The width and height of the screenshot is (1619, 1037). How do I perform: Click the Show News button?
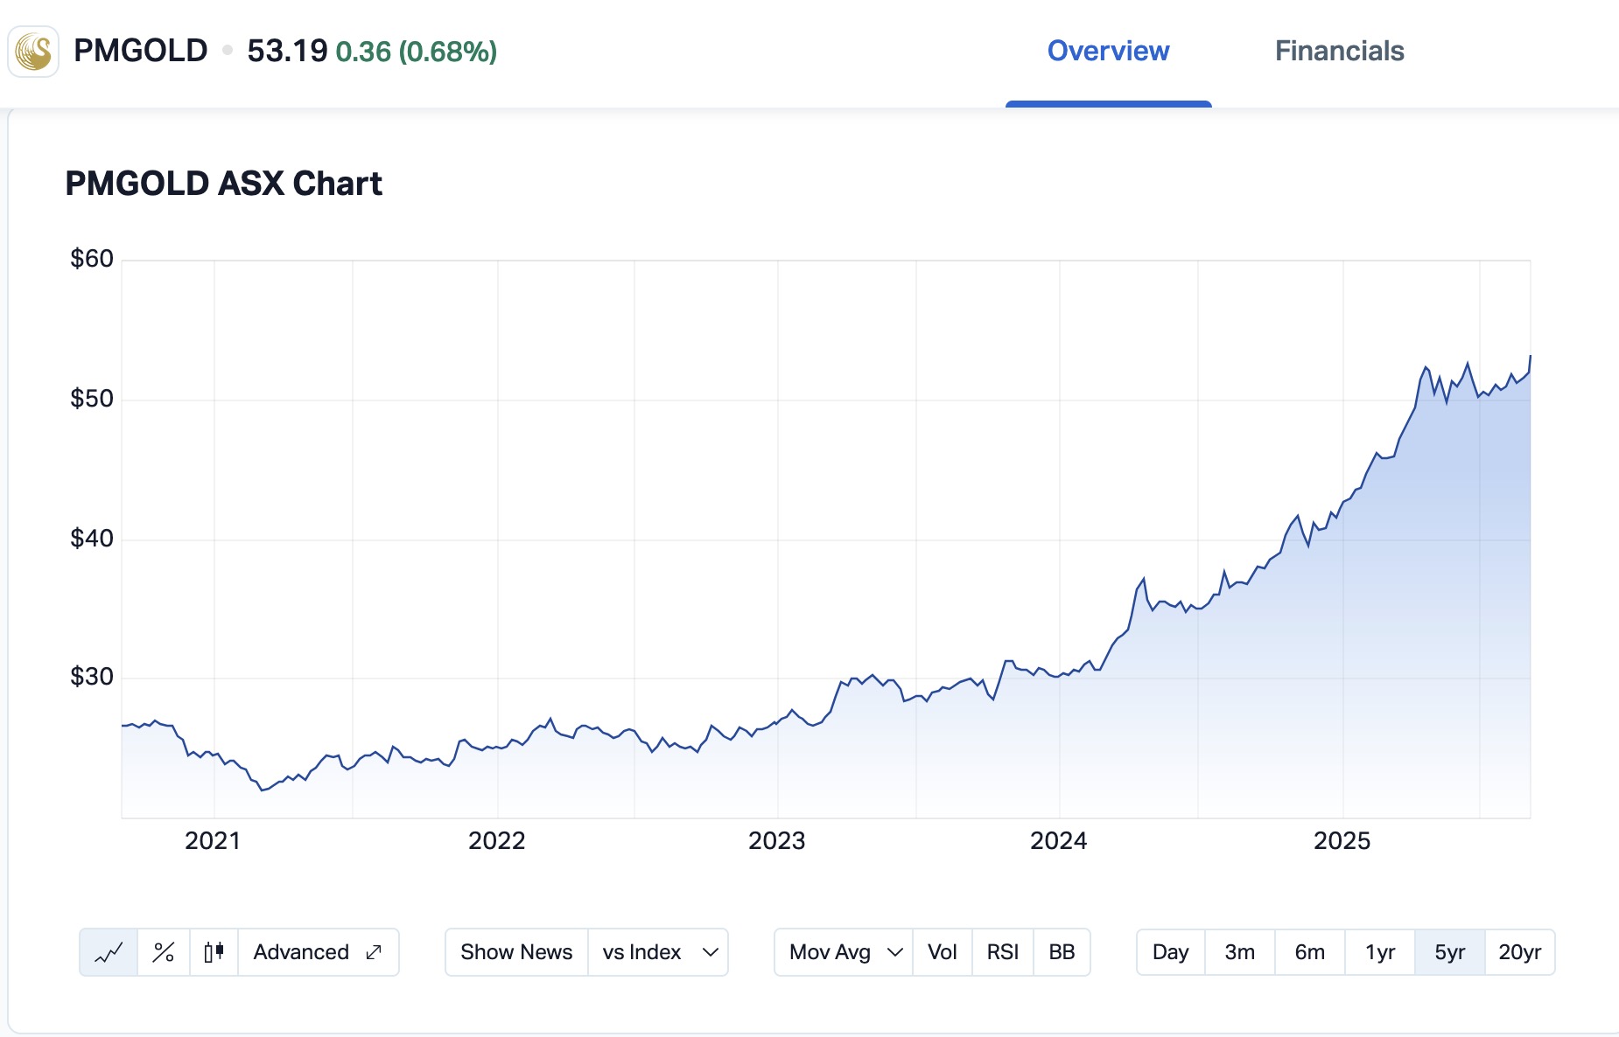[x=516, y=952]
